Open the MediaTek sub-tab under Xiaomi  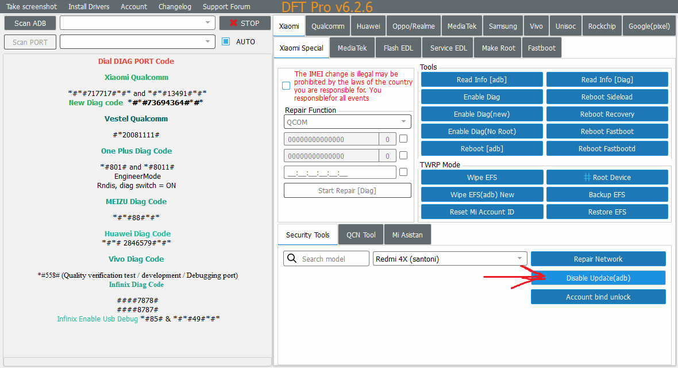pyautogui.click(x=352, y=48)
